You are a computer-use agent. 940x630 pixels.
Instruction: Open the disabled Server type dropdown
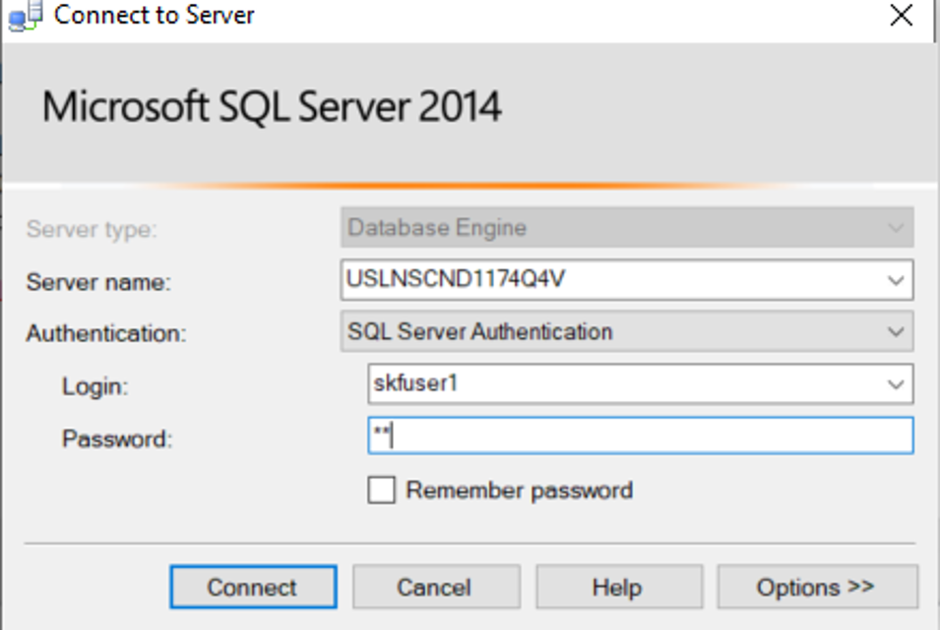(627, 228)
